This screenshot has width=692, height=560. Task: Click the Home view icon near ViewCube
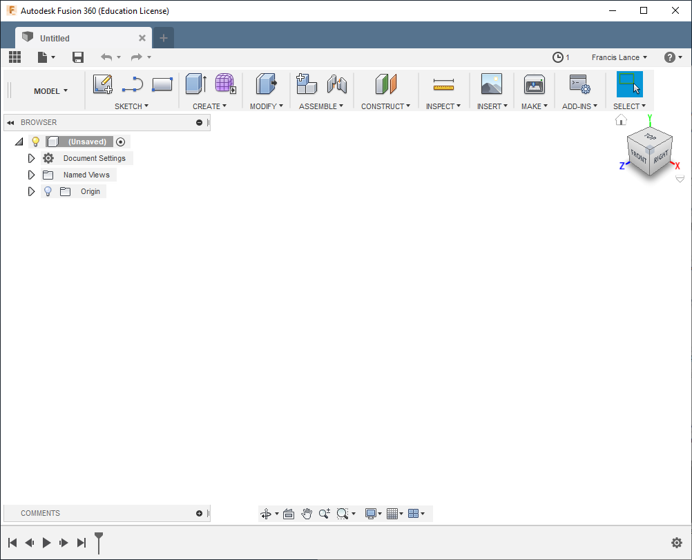[621, 120]
